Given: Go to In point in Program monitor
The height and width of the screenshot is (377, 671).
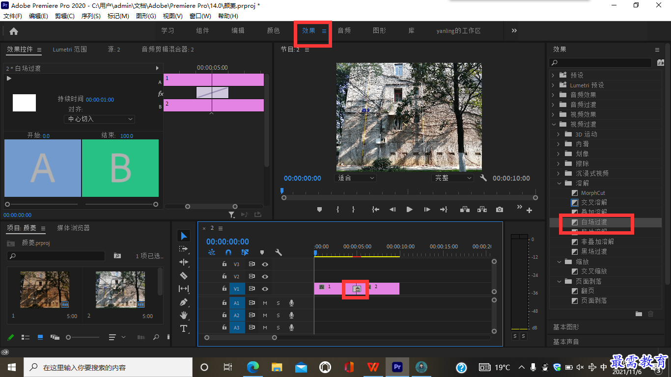Looking at the screenshot, I should 376,210.
